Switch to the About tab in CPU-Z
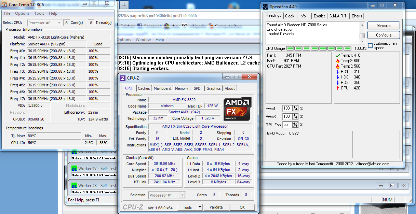Viewport: 416px width, 214px height. point(230,88)
